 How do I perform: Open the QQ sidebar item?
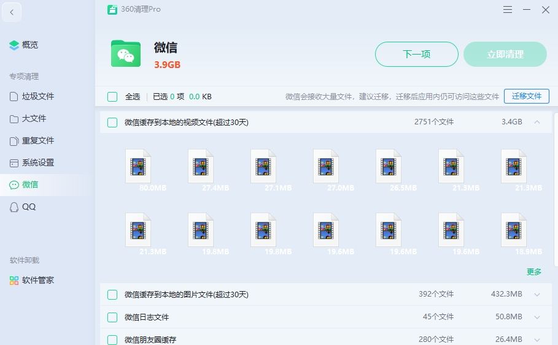(47, 207)
